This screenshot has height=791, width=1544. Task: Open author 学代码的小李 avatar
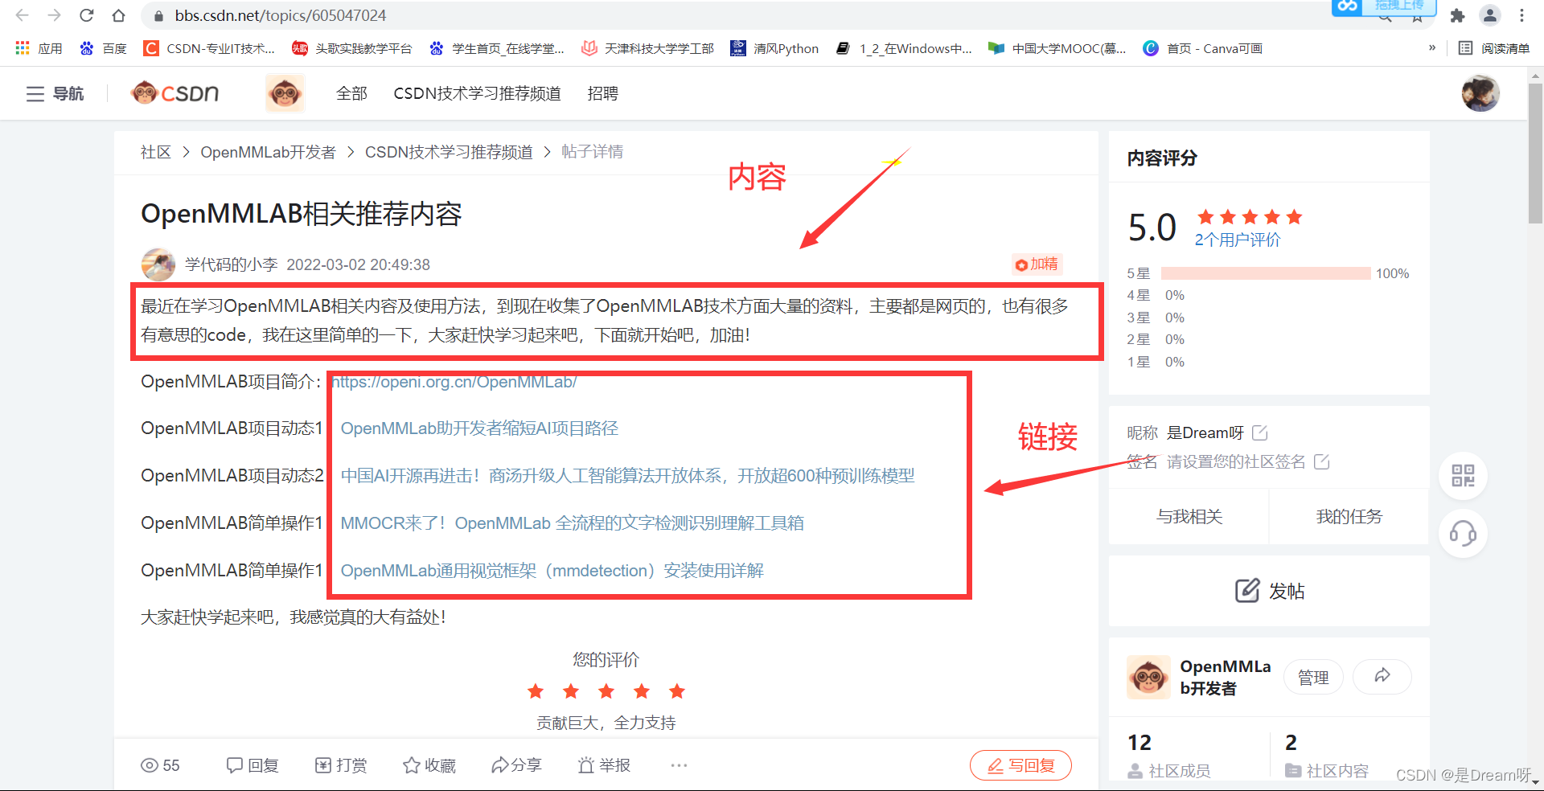158,264
